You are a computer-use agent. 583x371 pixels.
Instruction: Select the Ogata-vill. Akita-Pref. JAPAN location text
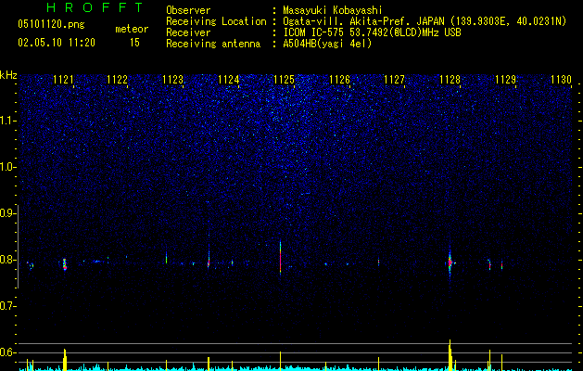[x=425, y=21]
